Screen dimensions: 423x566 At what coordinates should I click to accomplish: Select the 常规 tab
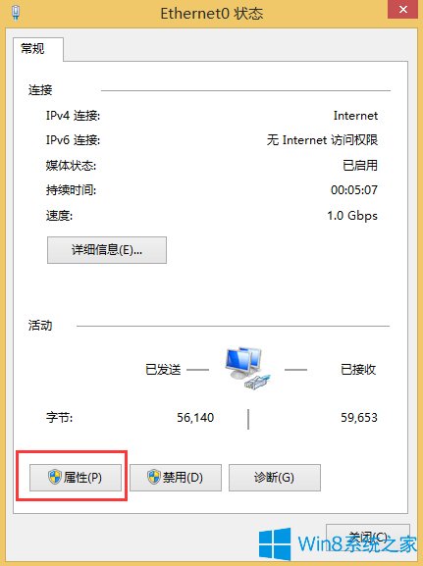click(x=32, y=48)
